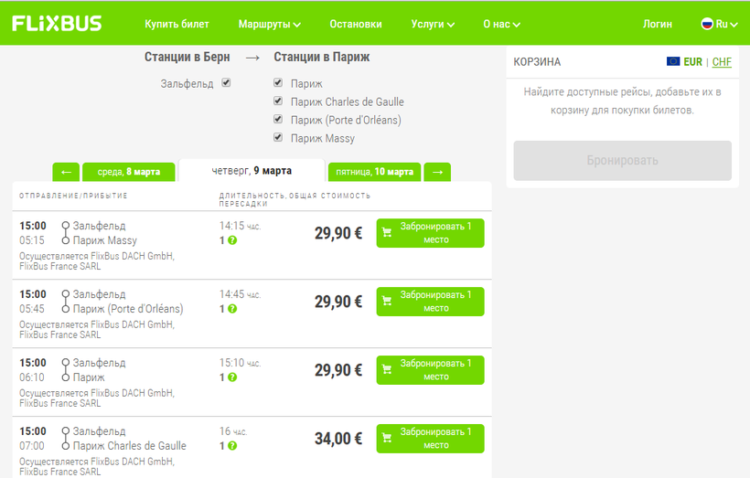Screen dimensions: 750x478
Task: Click the FlixBus logo
Action: 57,24
